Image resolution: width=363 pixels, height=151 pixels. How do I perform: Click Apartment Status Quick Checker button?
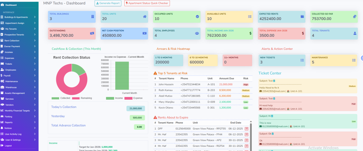pyautogui.click(x=147, y=3)
